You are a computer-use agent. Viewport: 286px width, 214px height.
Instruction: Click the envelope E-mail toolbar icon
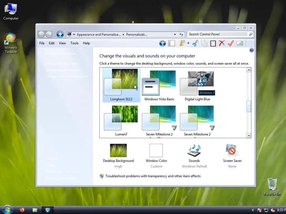pyautogui.click(x=240, y=43)
